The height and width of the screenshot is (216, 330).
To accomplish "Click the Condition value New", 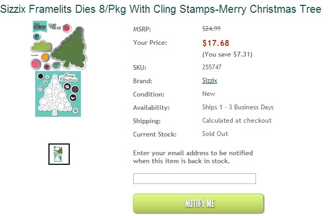I will 209,94.
